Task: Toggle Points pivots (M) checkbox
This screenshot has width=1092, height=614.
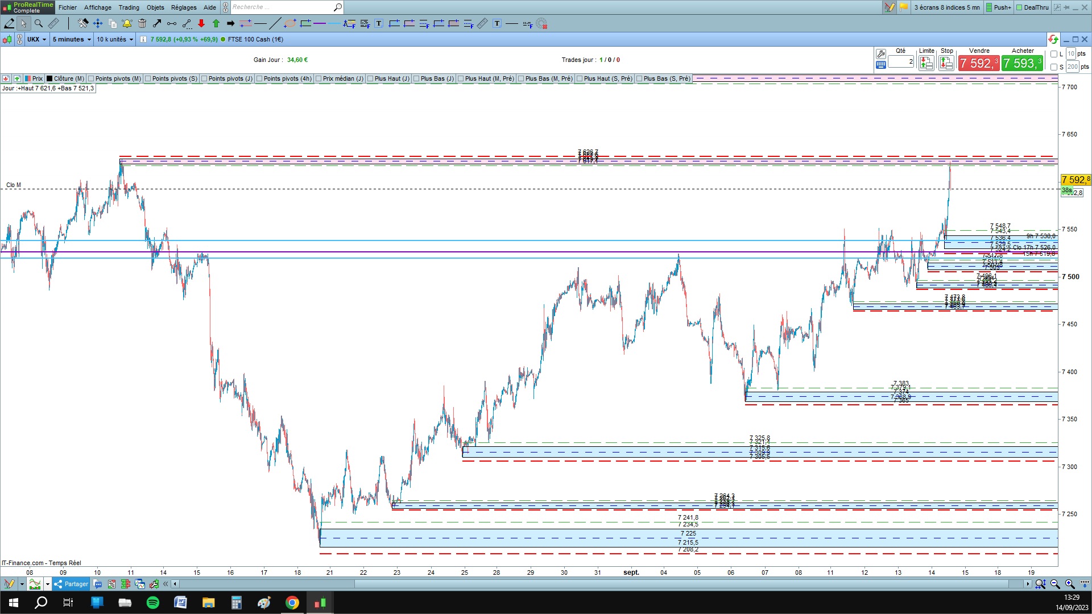Action: tap(91, 78)
